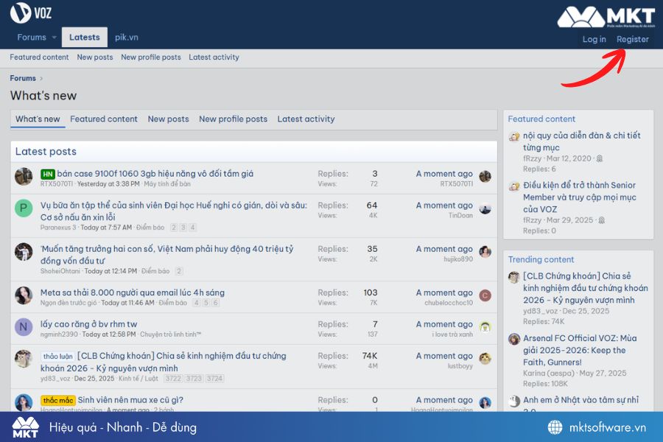
Task: Open the Forums nav item
Action: (x=32, y=38)
